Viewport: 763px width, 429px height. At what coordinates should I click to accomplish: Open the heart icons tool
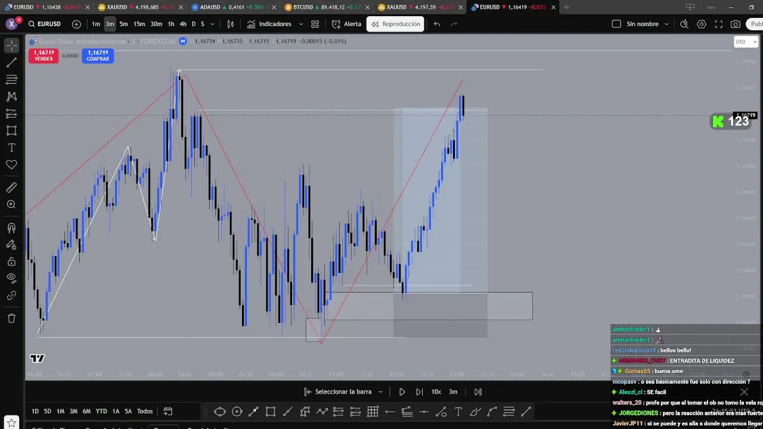click(11, 164)
